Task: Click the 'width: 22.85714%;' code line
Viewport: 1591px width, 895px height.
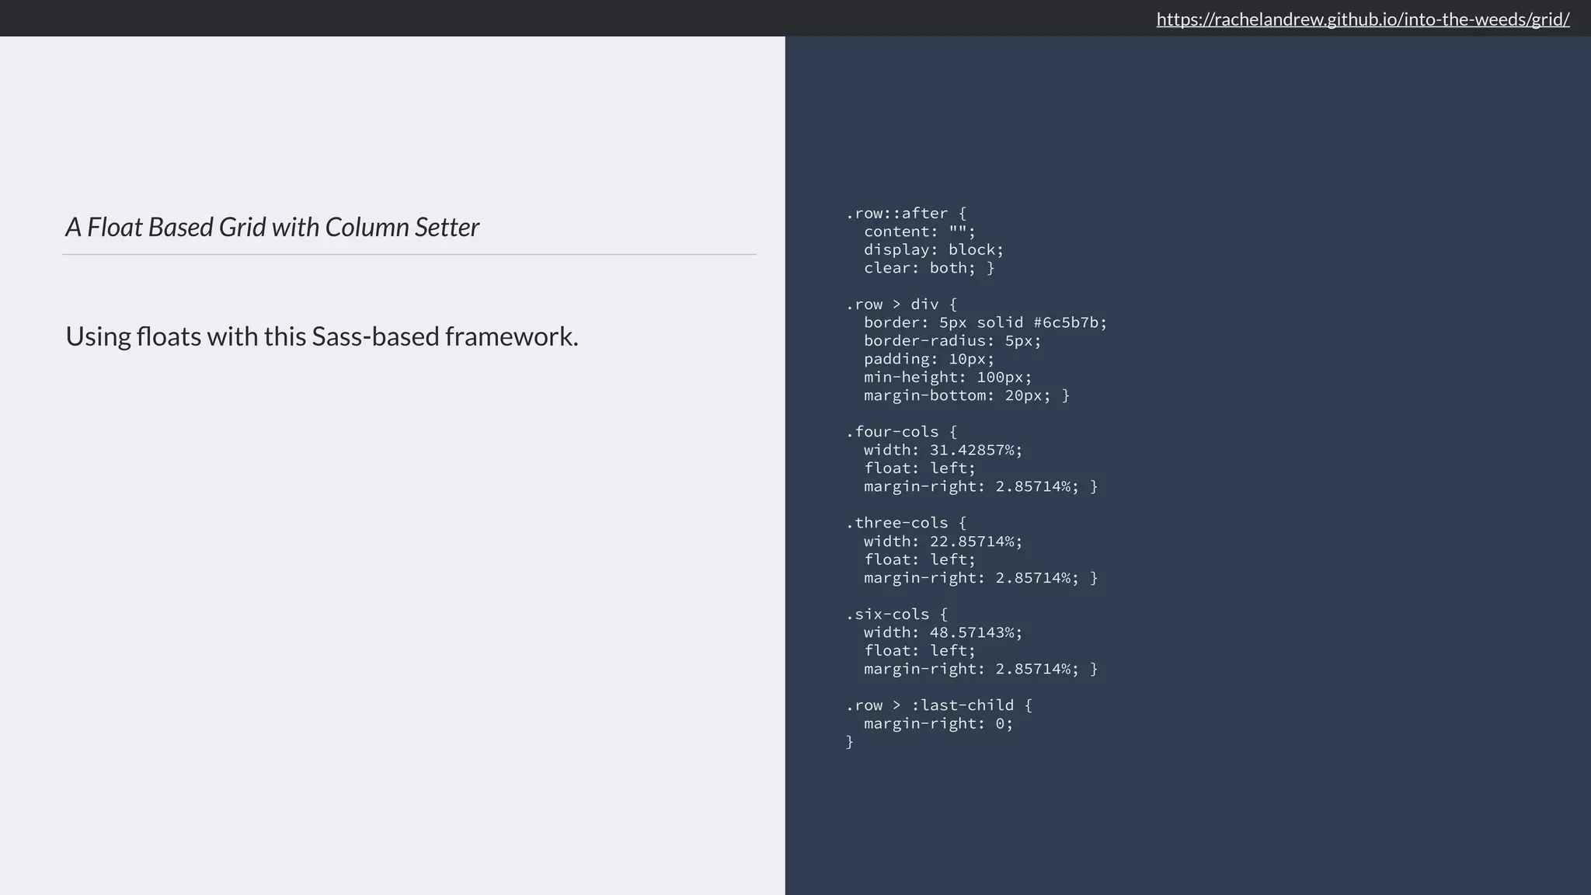Action: pyautogui.click(x=943, y=541)
